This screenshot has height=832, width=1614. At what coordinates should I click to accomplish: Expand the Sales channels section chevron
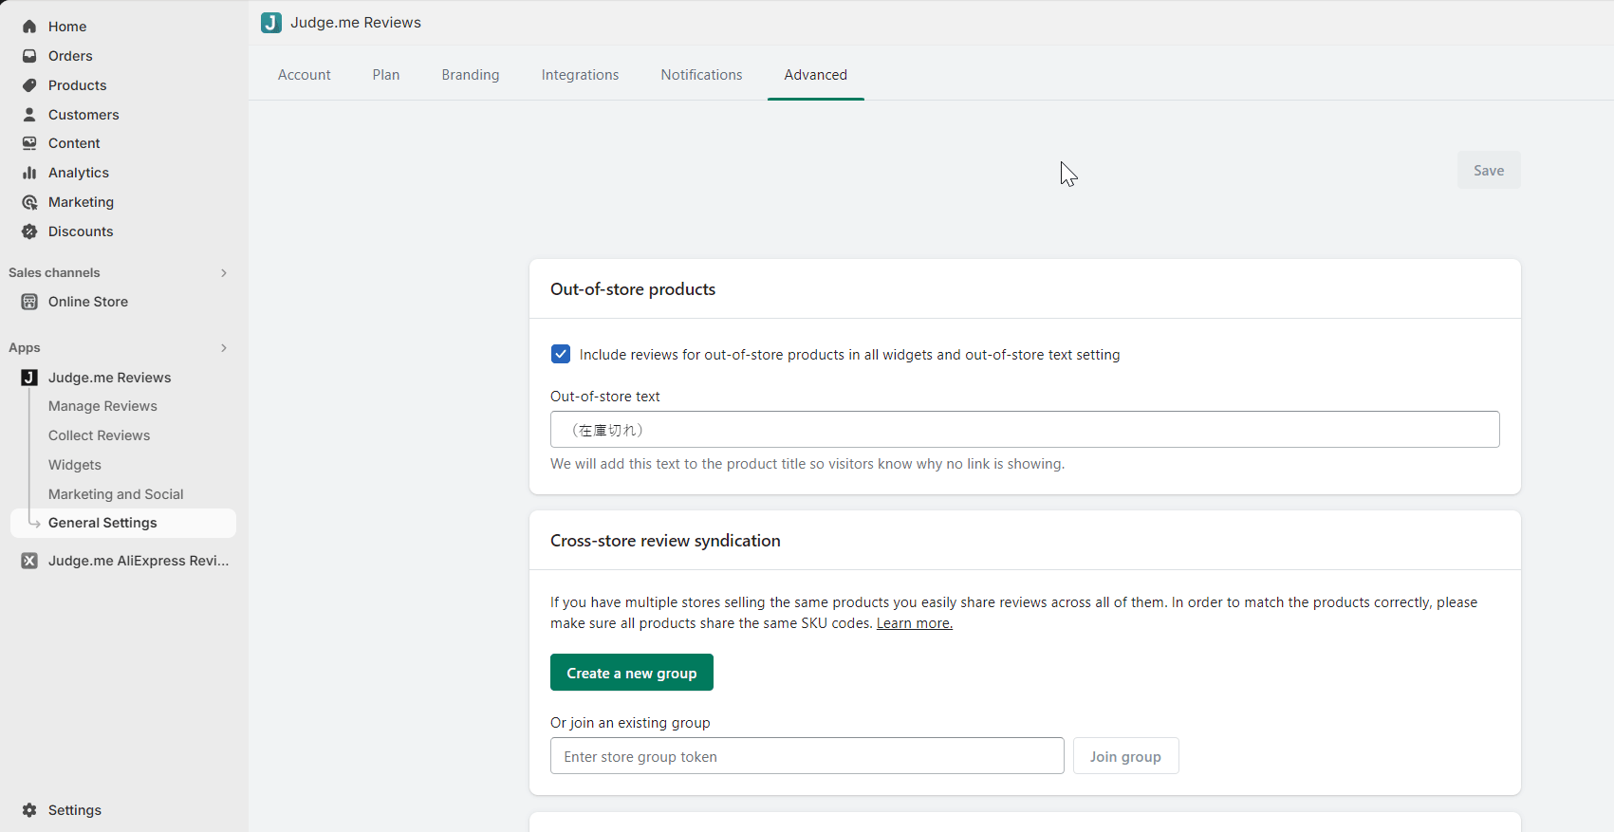(x=224, y=273)
